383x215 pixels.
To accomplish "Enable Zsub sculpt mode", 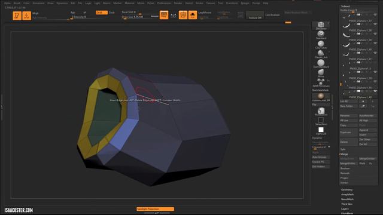I will tap(112, 13).
